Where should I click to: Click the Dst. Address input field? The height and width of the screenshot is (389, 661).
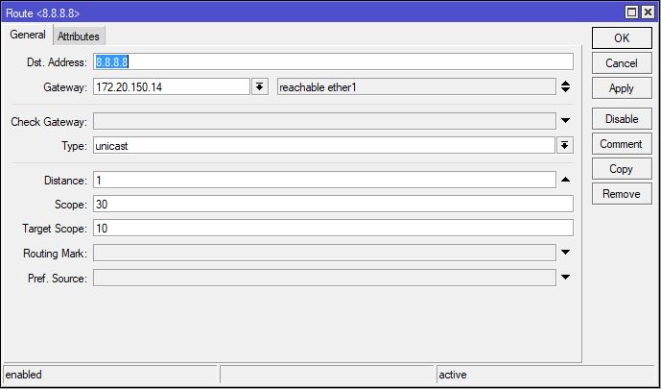pyautogui.click(x=332, y=62)
